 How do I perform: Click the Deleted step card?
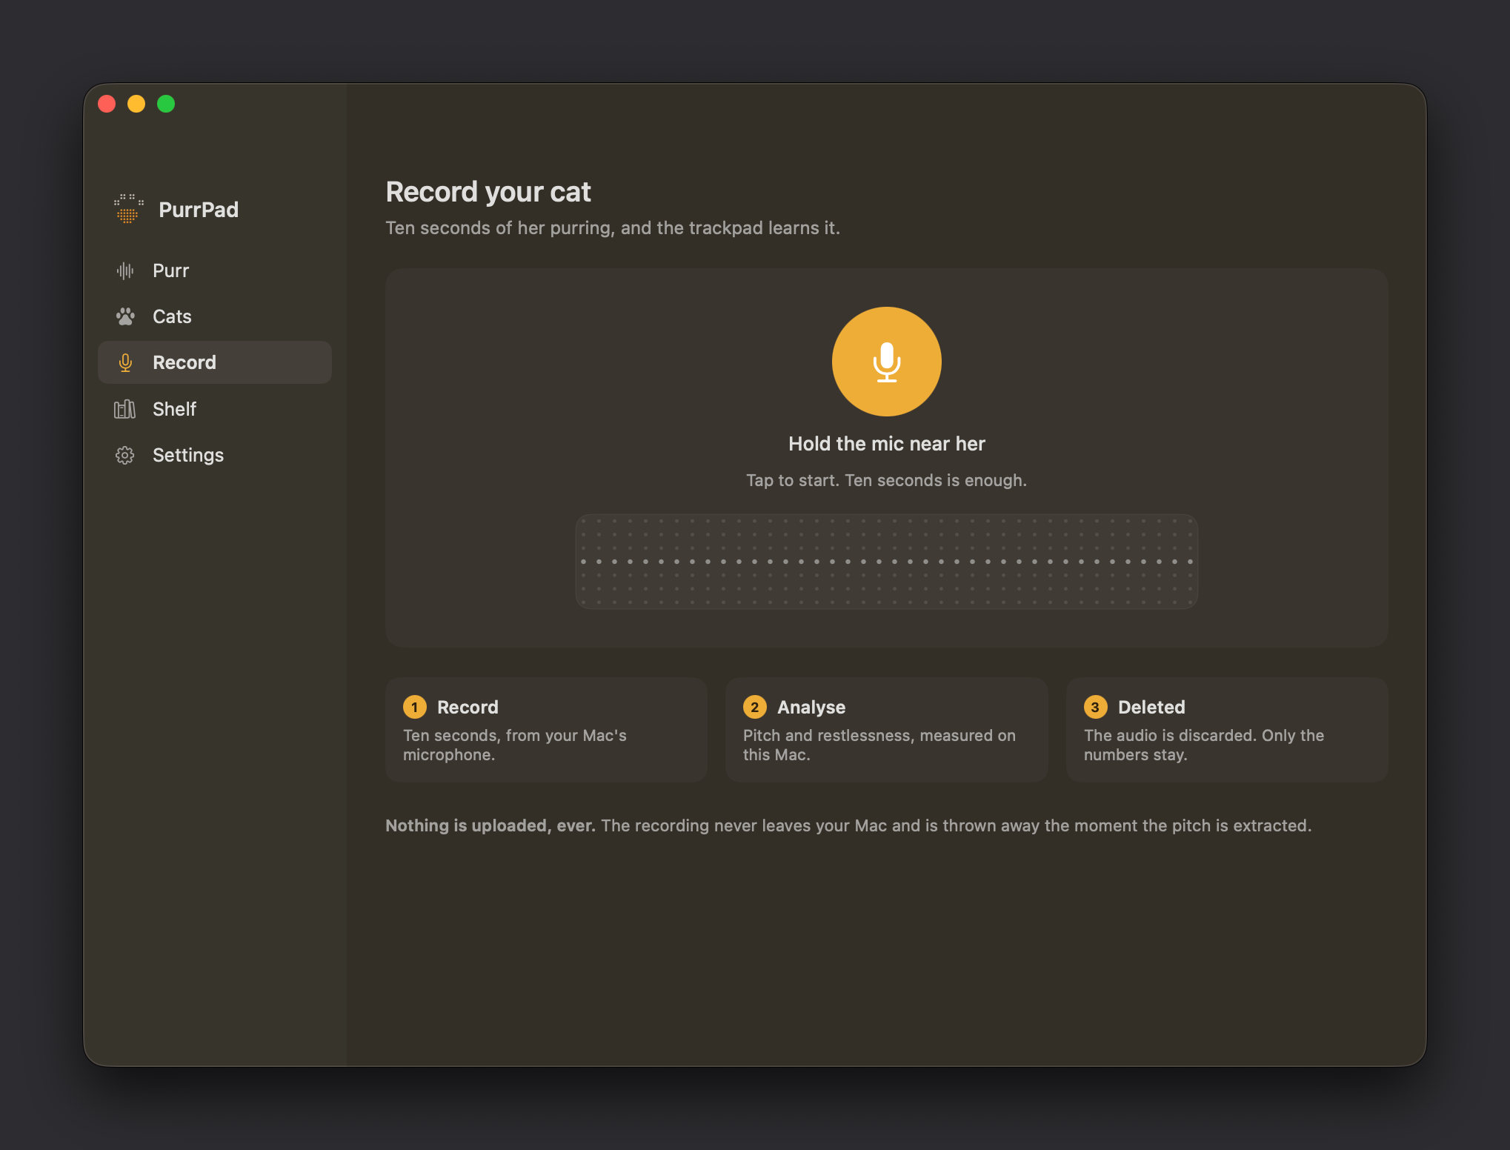click(1227, 730)
